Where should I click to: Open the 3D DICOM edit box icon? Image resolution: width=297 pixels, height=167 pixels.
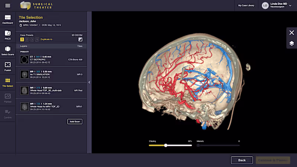point(80,39)
